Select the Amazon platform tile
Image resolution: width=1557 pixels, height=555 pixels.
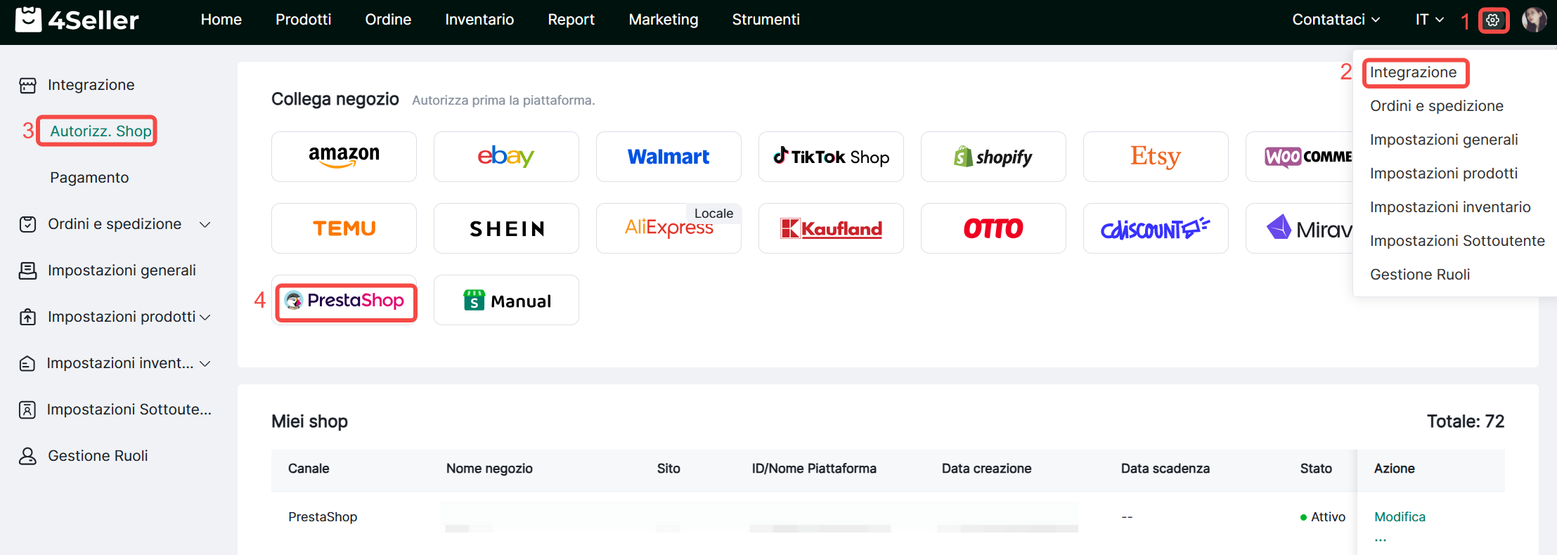pos(344,157)
